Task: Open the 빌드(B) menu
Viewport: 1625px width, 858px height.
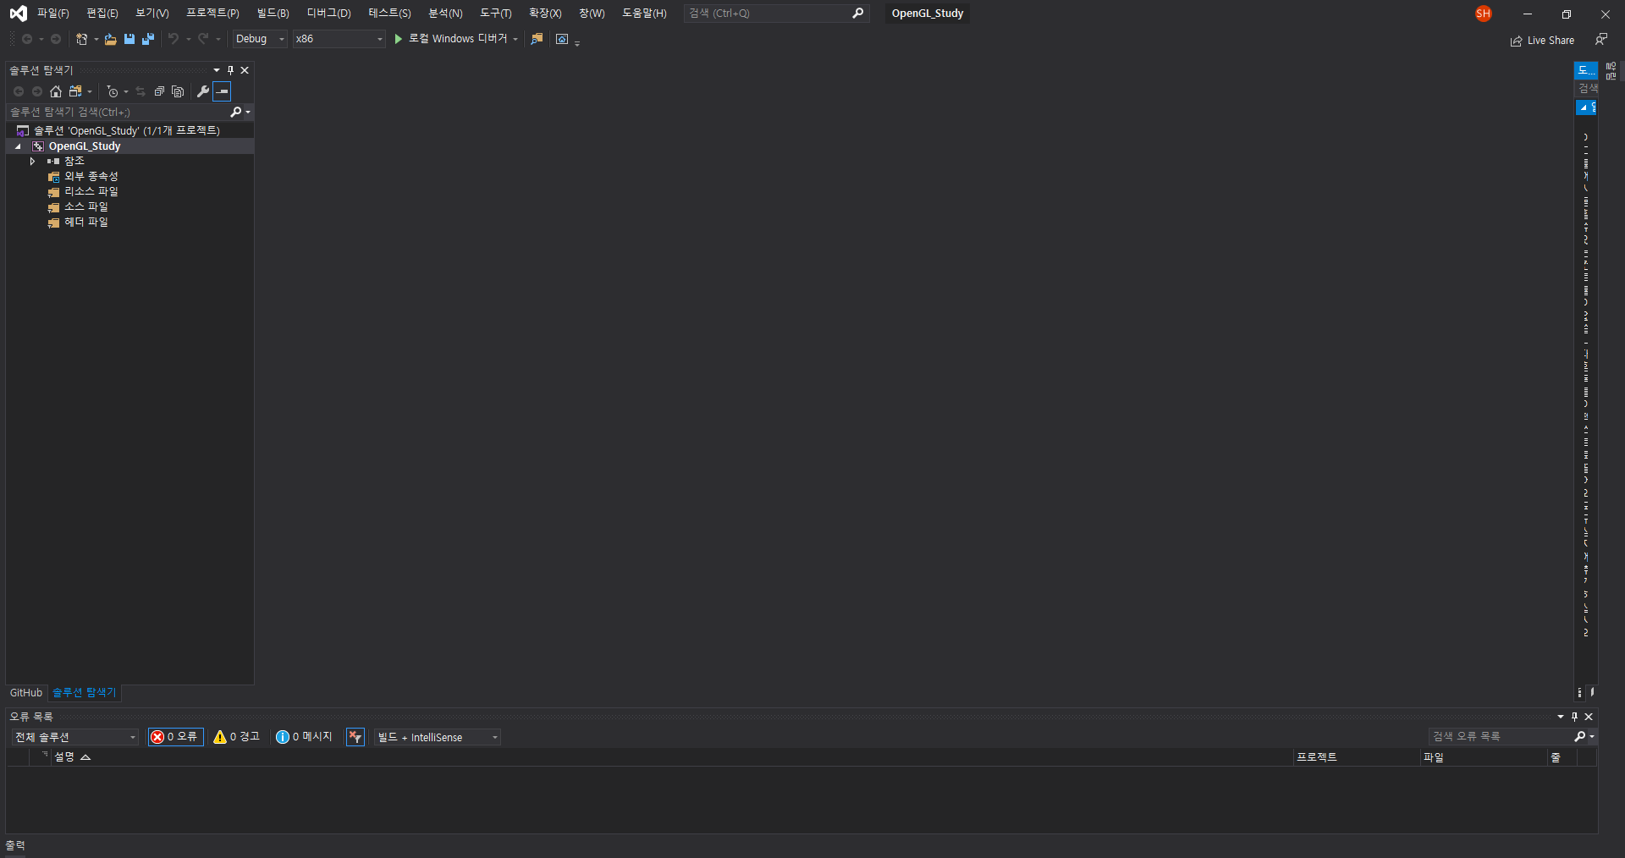Action: tap(273, 14)
